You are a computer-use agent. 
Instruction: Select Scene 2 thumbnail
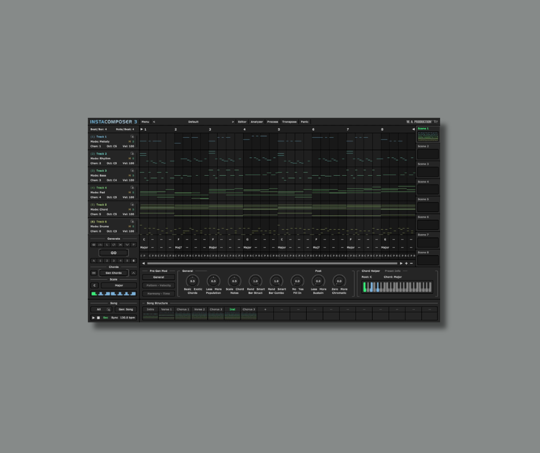point(428,153)
